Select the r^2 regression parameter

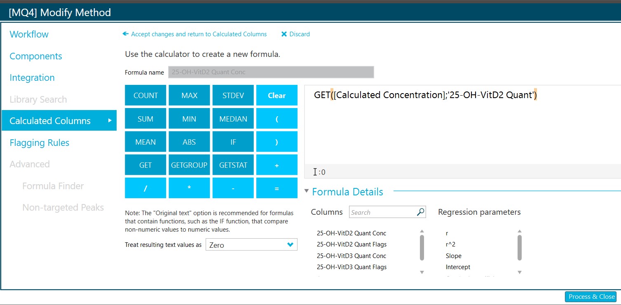tap(450, 244)
